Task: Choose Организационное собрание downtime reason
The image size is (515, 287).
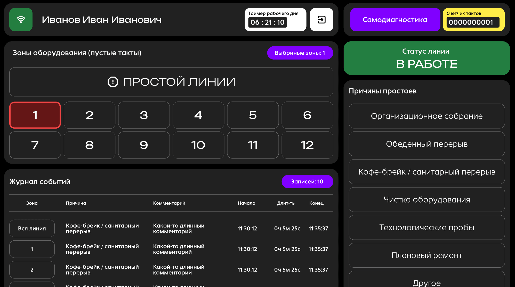Action: pos(427,116)
